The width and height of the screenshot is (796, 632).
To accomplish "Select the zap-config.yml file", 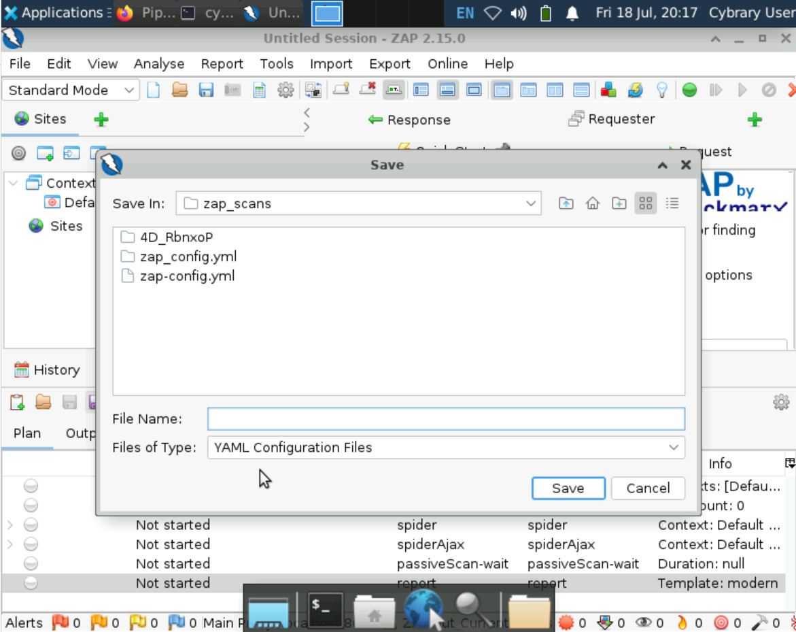I will coord(187,276).
